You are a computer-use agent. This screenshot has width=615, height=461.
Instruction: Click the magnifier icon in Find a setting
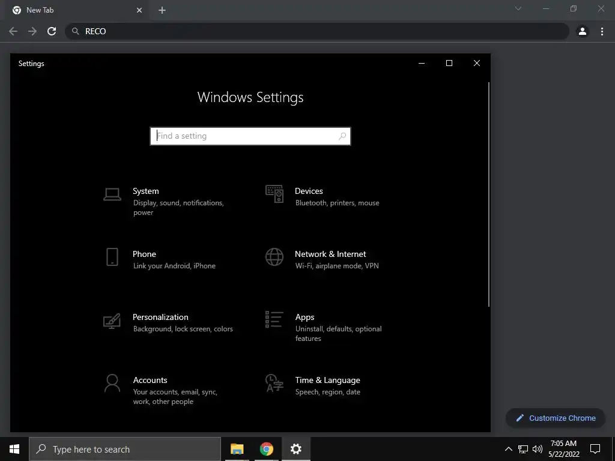(342, 136)
